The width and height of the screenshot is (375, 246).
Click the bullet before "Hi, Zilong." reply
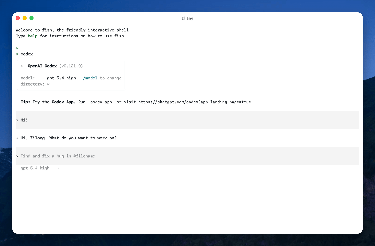(17, 138)
